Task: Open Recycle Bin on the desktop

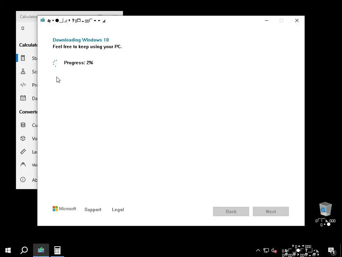Action: (325, 214)
